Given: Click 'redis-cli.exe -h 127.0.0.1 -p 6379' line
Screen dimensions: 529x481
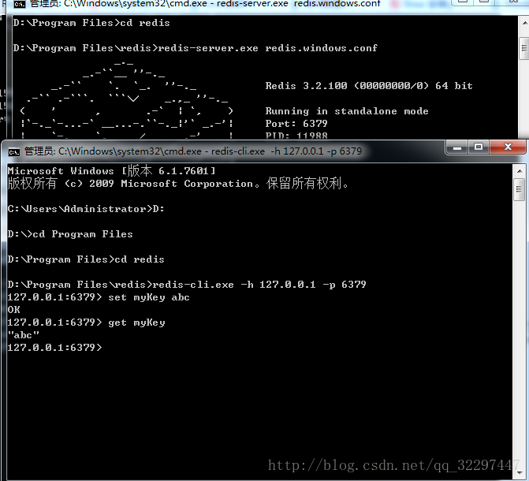Looking at the screenshot, I should (187, 285).
